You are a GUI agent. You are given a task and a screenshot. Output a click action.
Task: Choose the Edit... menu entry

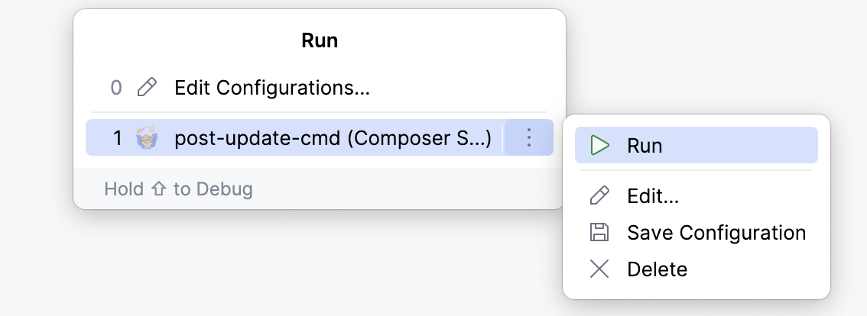pyautogui.click(x=653, y=196)
